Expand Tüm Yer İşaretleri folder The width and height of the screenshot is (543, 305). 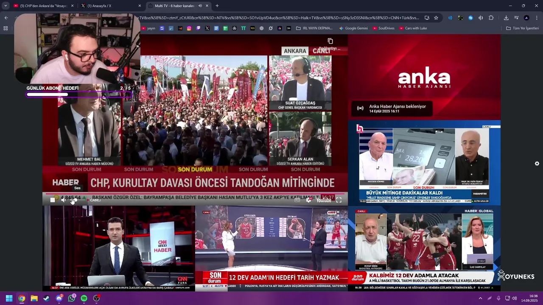[x=522, y=28]
